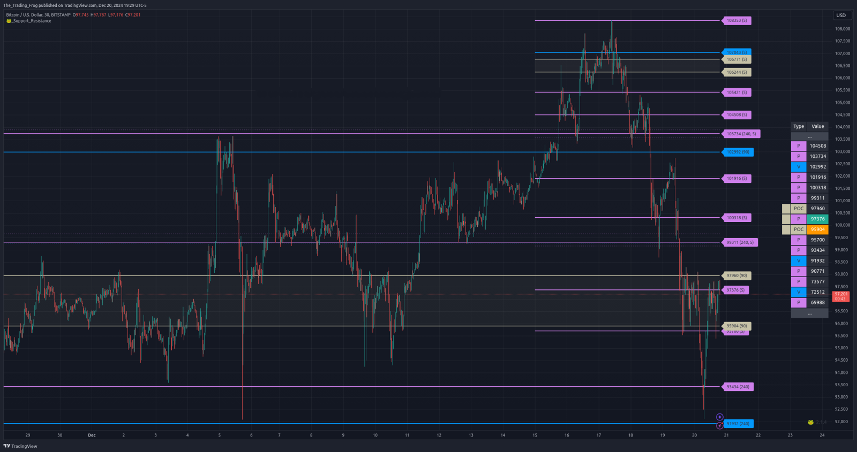Select the 101916 (5) level tag

(x=736, y=179)
